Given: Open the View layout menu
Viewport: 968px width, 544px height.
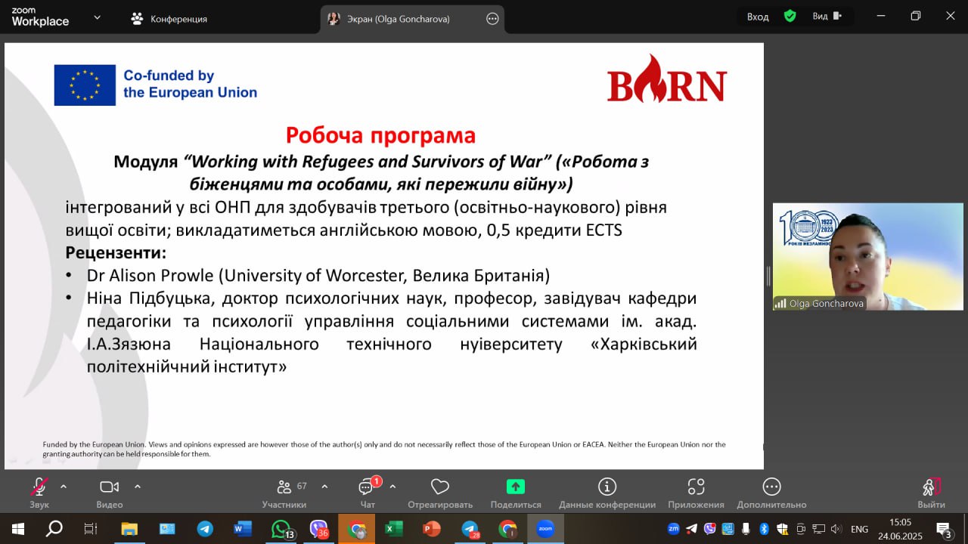Looking at the screenshot, I should pyautogui.click(x=827, y=17).
